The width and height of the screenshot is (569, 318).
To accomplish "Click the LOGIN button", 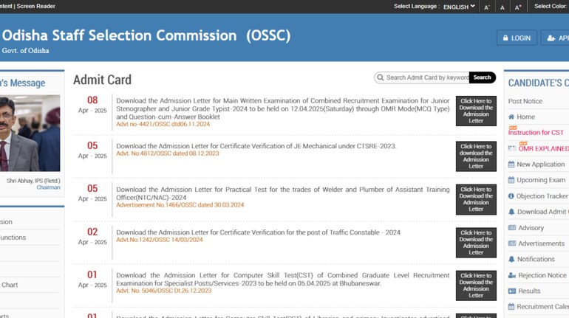I will coord(517,38).
